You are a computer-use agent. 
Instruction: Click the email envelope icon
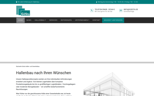coord(121,10)
